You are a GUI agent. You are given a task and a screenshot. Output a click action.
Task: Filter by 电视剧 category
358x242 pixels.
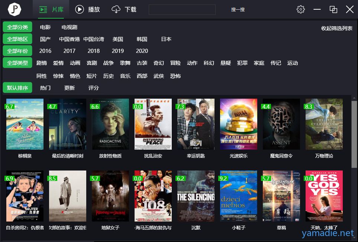(70, 27)
